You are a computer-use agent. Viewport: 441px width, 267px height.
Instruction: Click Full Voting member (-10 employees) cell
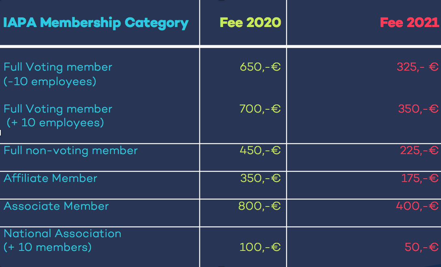point(58,74)
